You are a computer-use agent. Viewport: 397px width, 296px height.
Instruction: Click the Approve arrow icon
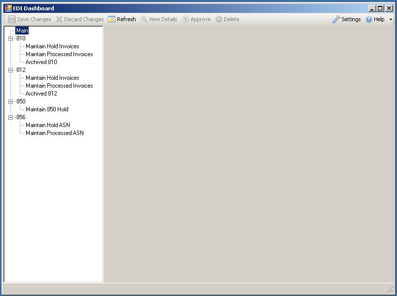tap(185, 19)
